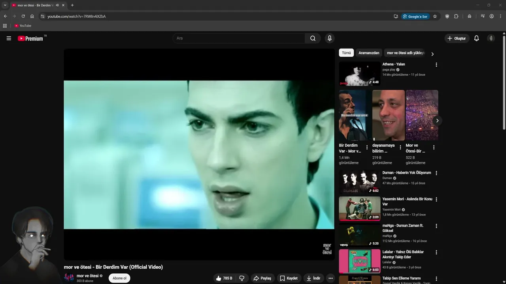Subscribe with the Abone ol button

tap(119, 278)
